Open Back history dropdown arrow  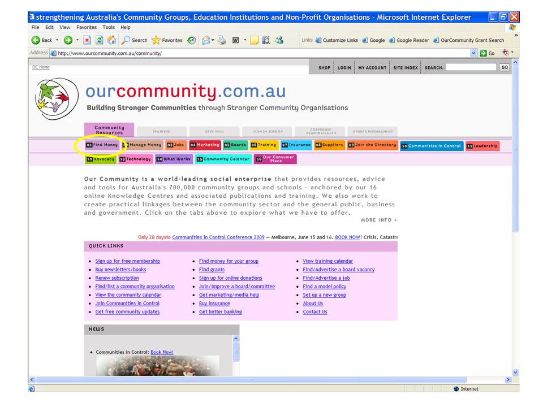(57, 40)
